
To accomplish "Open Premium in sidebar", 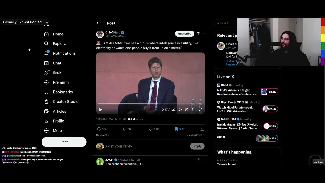I will pos(56,82).
